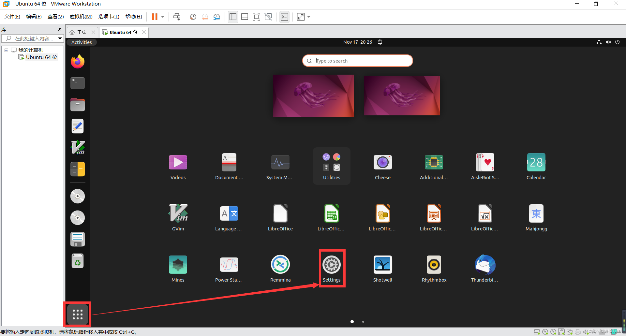This screenshot has height=336, width=626.
Task: Open the power options dropdown arrow
Action: [163, 17]
